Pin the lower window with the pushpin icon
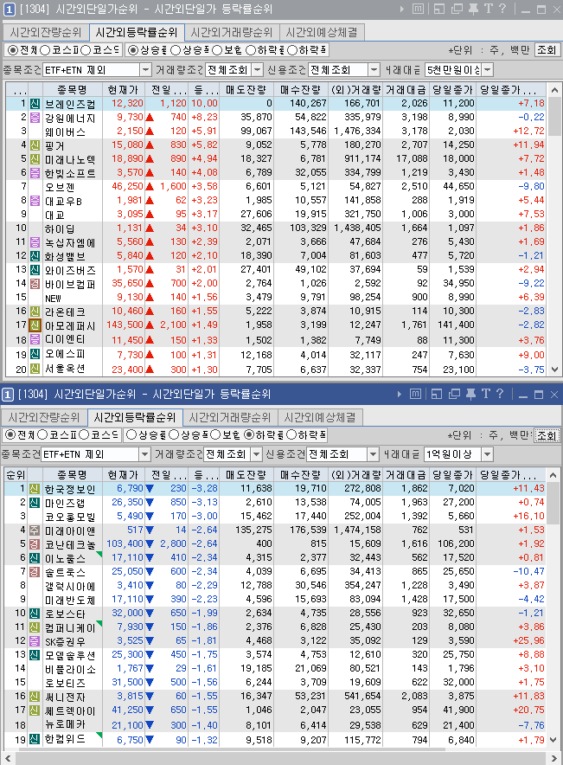Screen dimensions: 563x765 click(470, 394)
